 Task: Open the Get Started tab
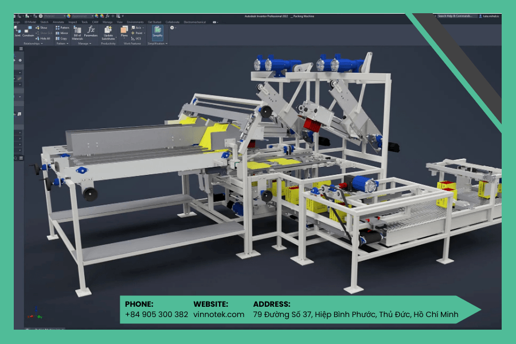click(x=154, y=22)
